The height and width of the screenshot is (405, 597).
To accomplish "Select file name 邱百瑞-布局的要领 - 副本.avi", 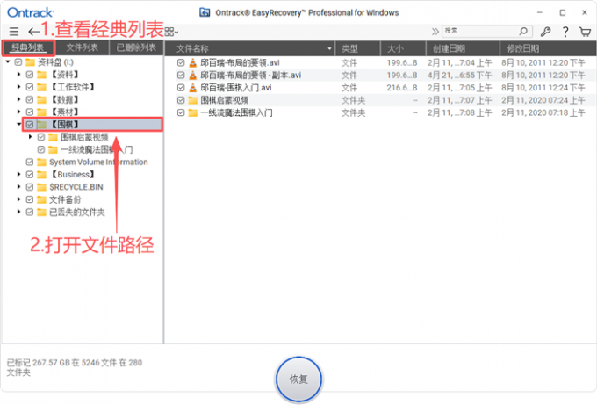I will 251,76.
